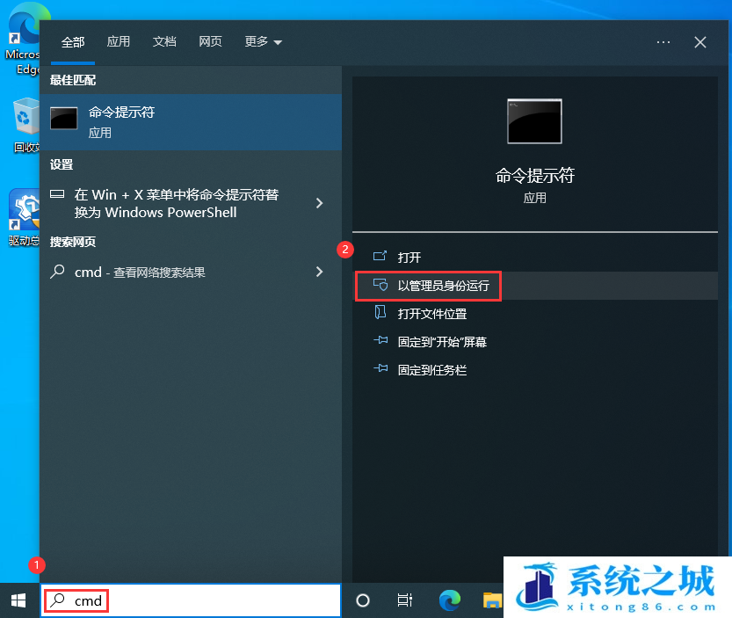Click the black cmd icon in best match

pos(64,118)
